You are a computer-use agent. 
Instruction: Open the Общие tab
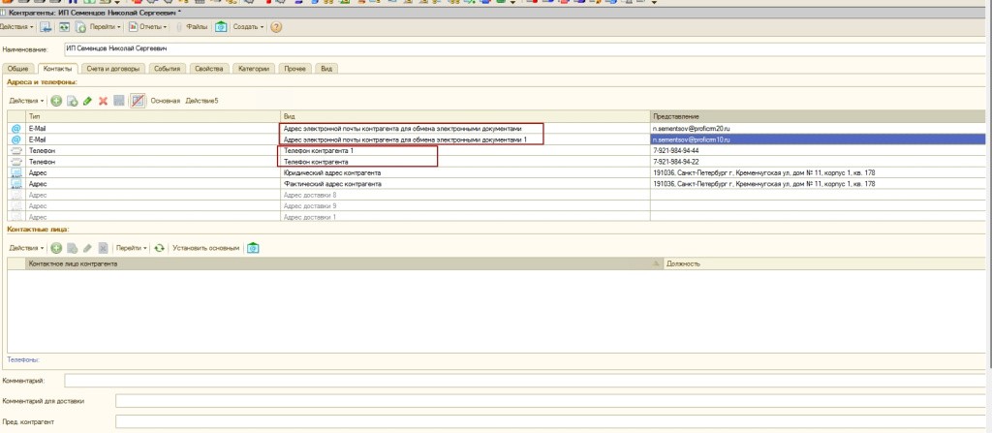[x=17, y=69]
